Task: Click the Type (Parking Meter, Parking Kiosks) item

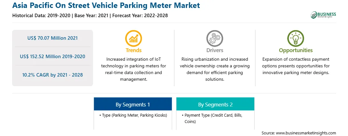Action: coord(134,115)
